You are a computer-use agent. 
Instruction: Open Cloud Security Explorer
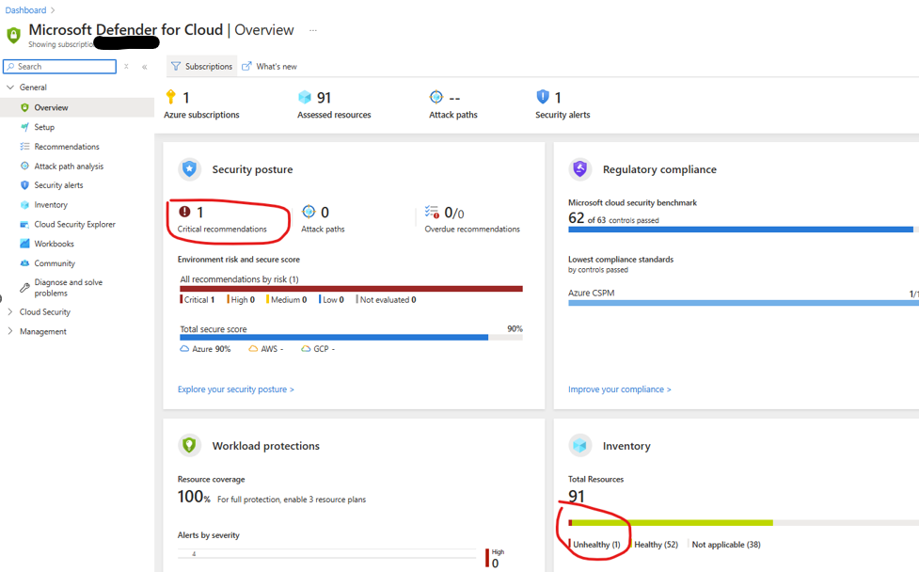pos(77,224)
